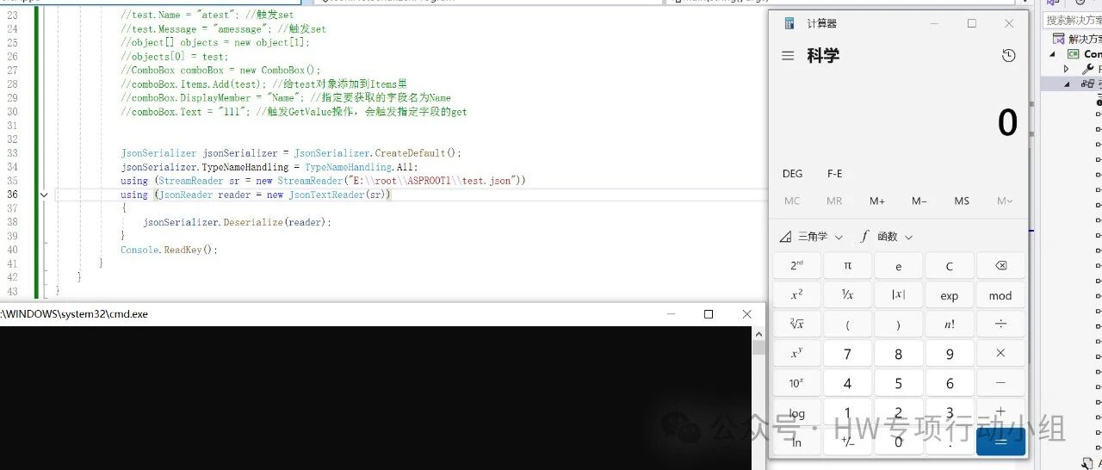
Task: Click the M− memory subtract button
Action: coord(919,201)
